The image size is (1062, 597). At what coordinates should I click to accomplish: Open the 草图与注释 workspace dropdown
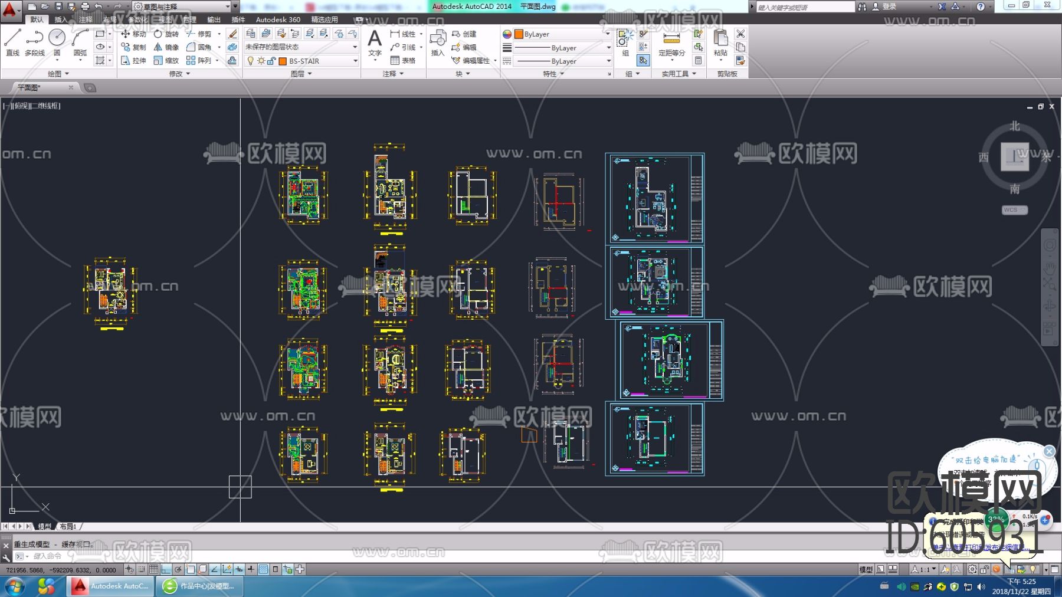[x=227, y=6]
